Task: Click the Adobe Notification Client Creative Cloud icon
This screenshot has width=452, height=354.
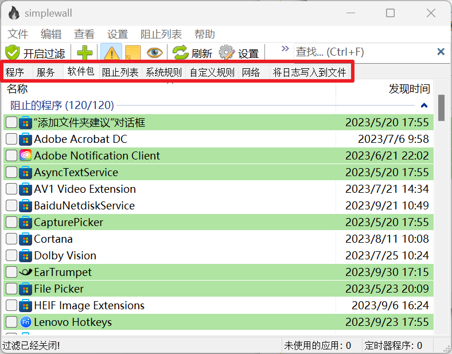Action: point(25,155)
